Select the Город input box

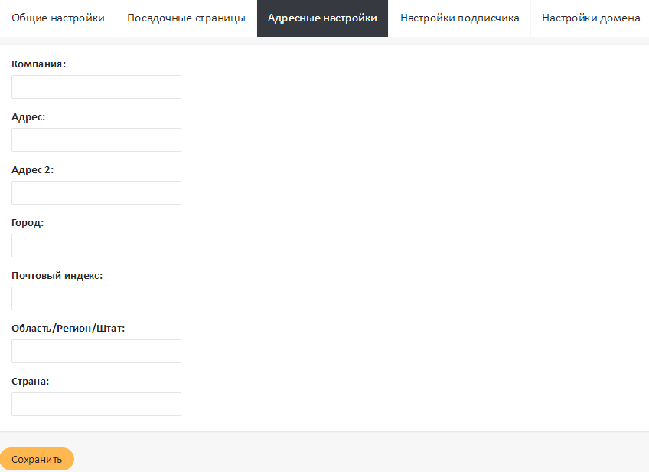pyautogui.click(x=96, y=246)
